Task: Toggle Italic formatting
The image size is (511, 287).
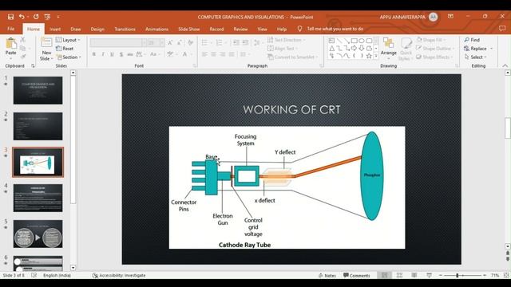Action: pyautogui.click(x=103, y=54)
